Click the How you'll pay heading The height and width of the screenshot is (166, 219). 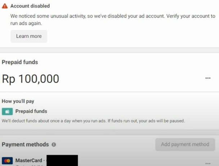click(x=18, y=101)
